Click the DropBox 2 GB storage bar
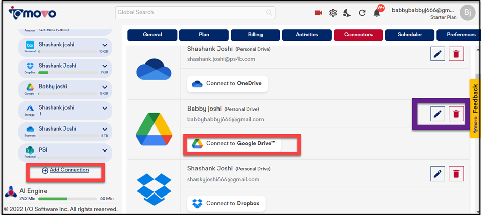The image size is (481, 215). point(68,73)
